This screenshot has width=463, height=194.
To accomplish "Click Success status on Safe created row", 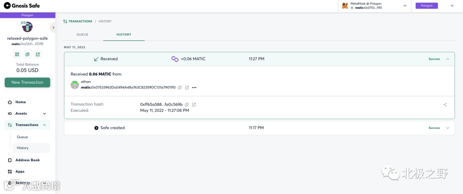I will point(434,128).
